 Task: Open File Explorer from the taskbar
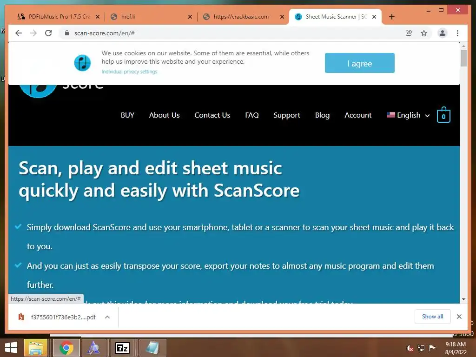coord(36,348)
